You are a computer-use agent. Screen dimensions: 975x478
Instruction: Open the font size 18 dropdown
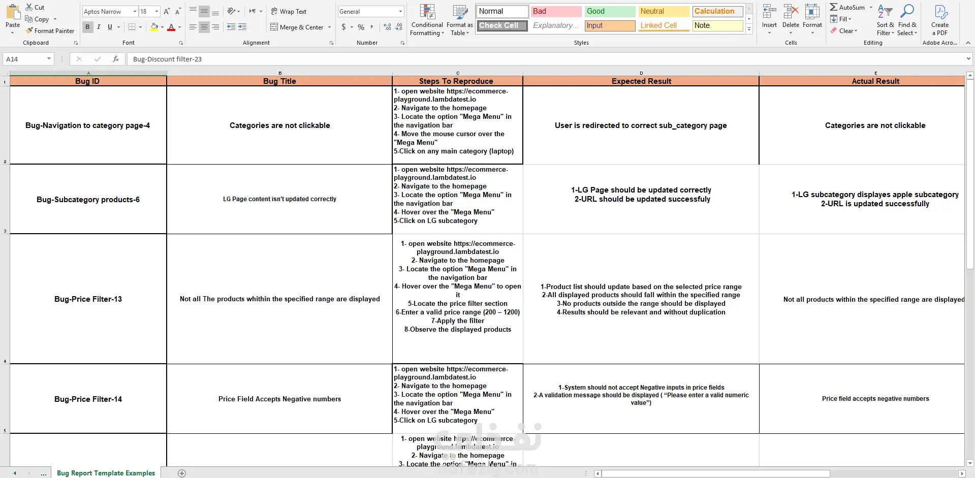pyautogui.click(x=156, y=11)
